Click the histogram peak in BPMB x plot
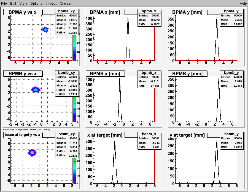Viewport: 248px width, 192px height. pos(120,79)
